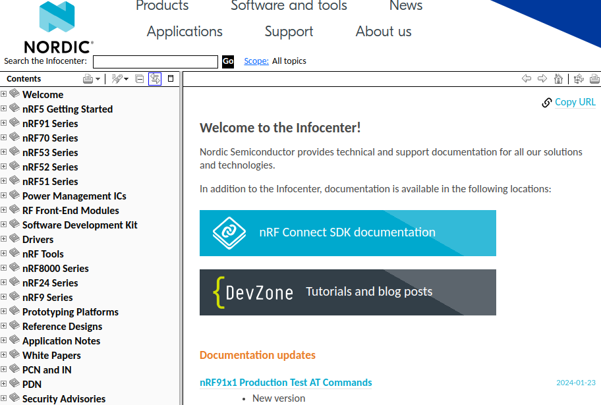Click the Nordic logo
The width and height of the screenshot is (601, 405).
point(58,27)
